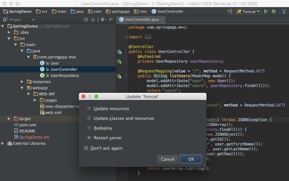Expand the target folder

tap(9, 118)
